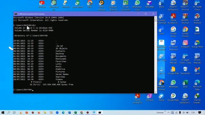Click the taskbar Search magnifier
205x115 pixels.
tap(9, 112)
